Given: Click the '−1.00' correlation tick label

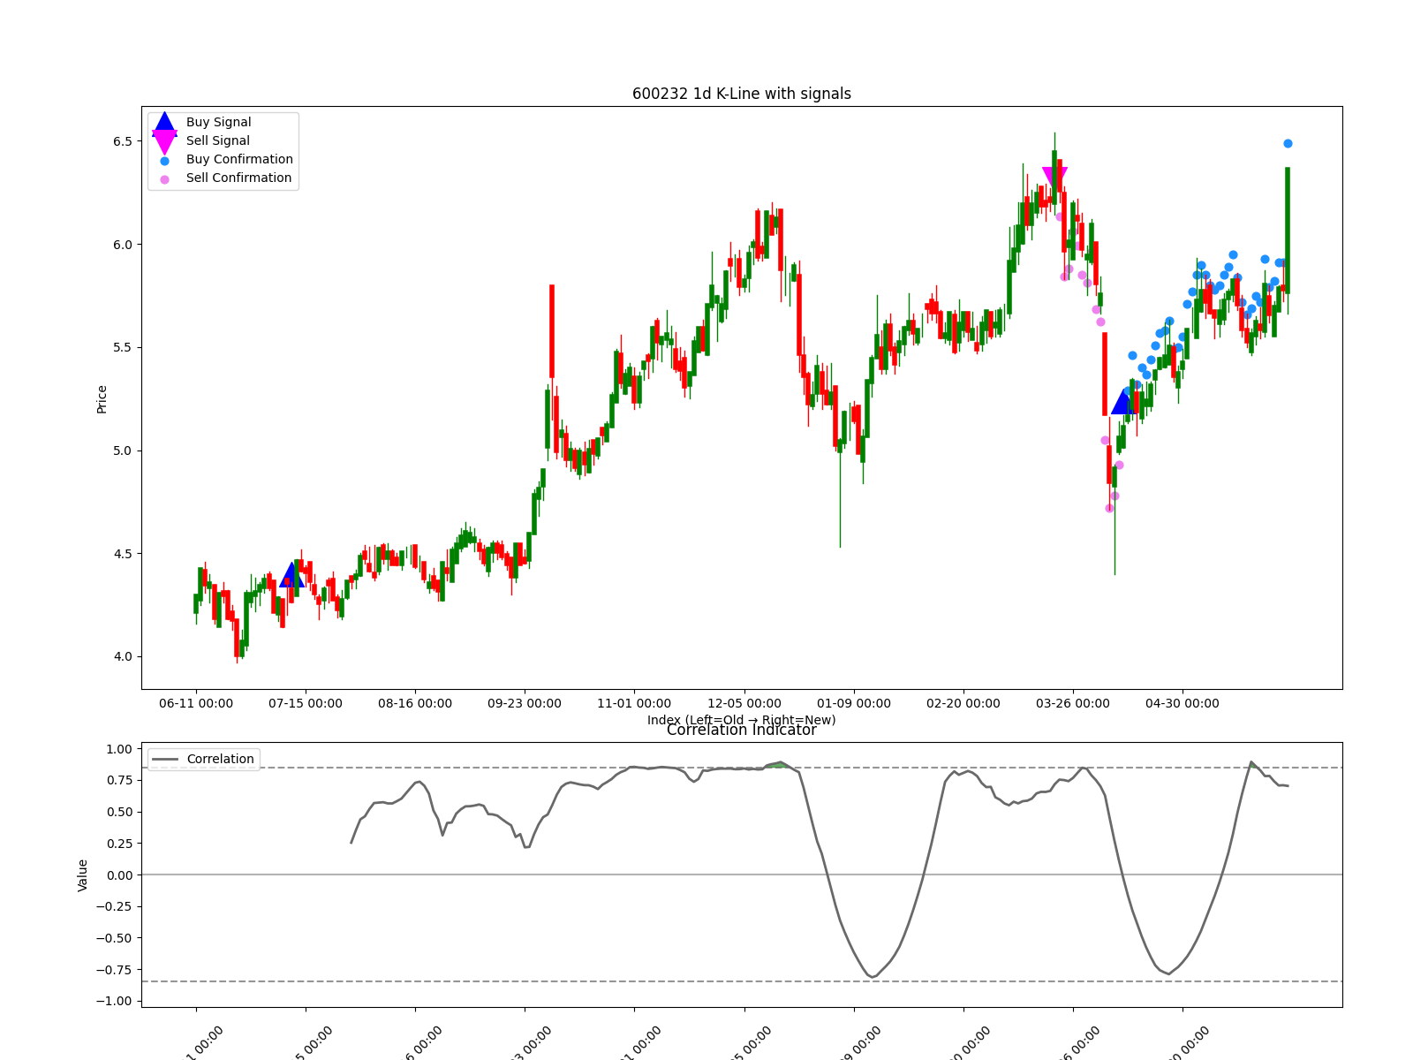Looking at the screenshot, I should (115, 1002).
